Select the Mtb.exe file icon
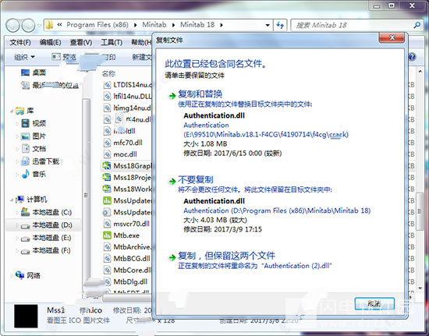 pos(107,235)
